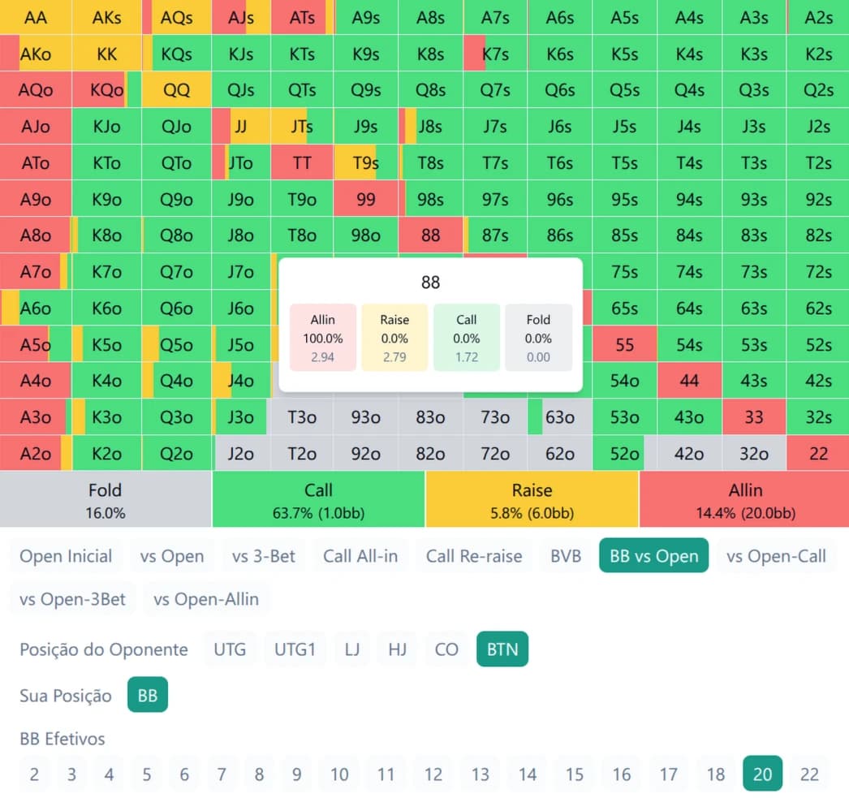Open the vs Open-Allin scenario
849x798 pixels.
point(206,600)
